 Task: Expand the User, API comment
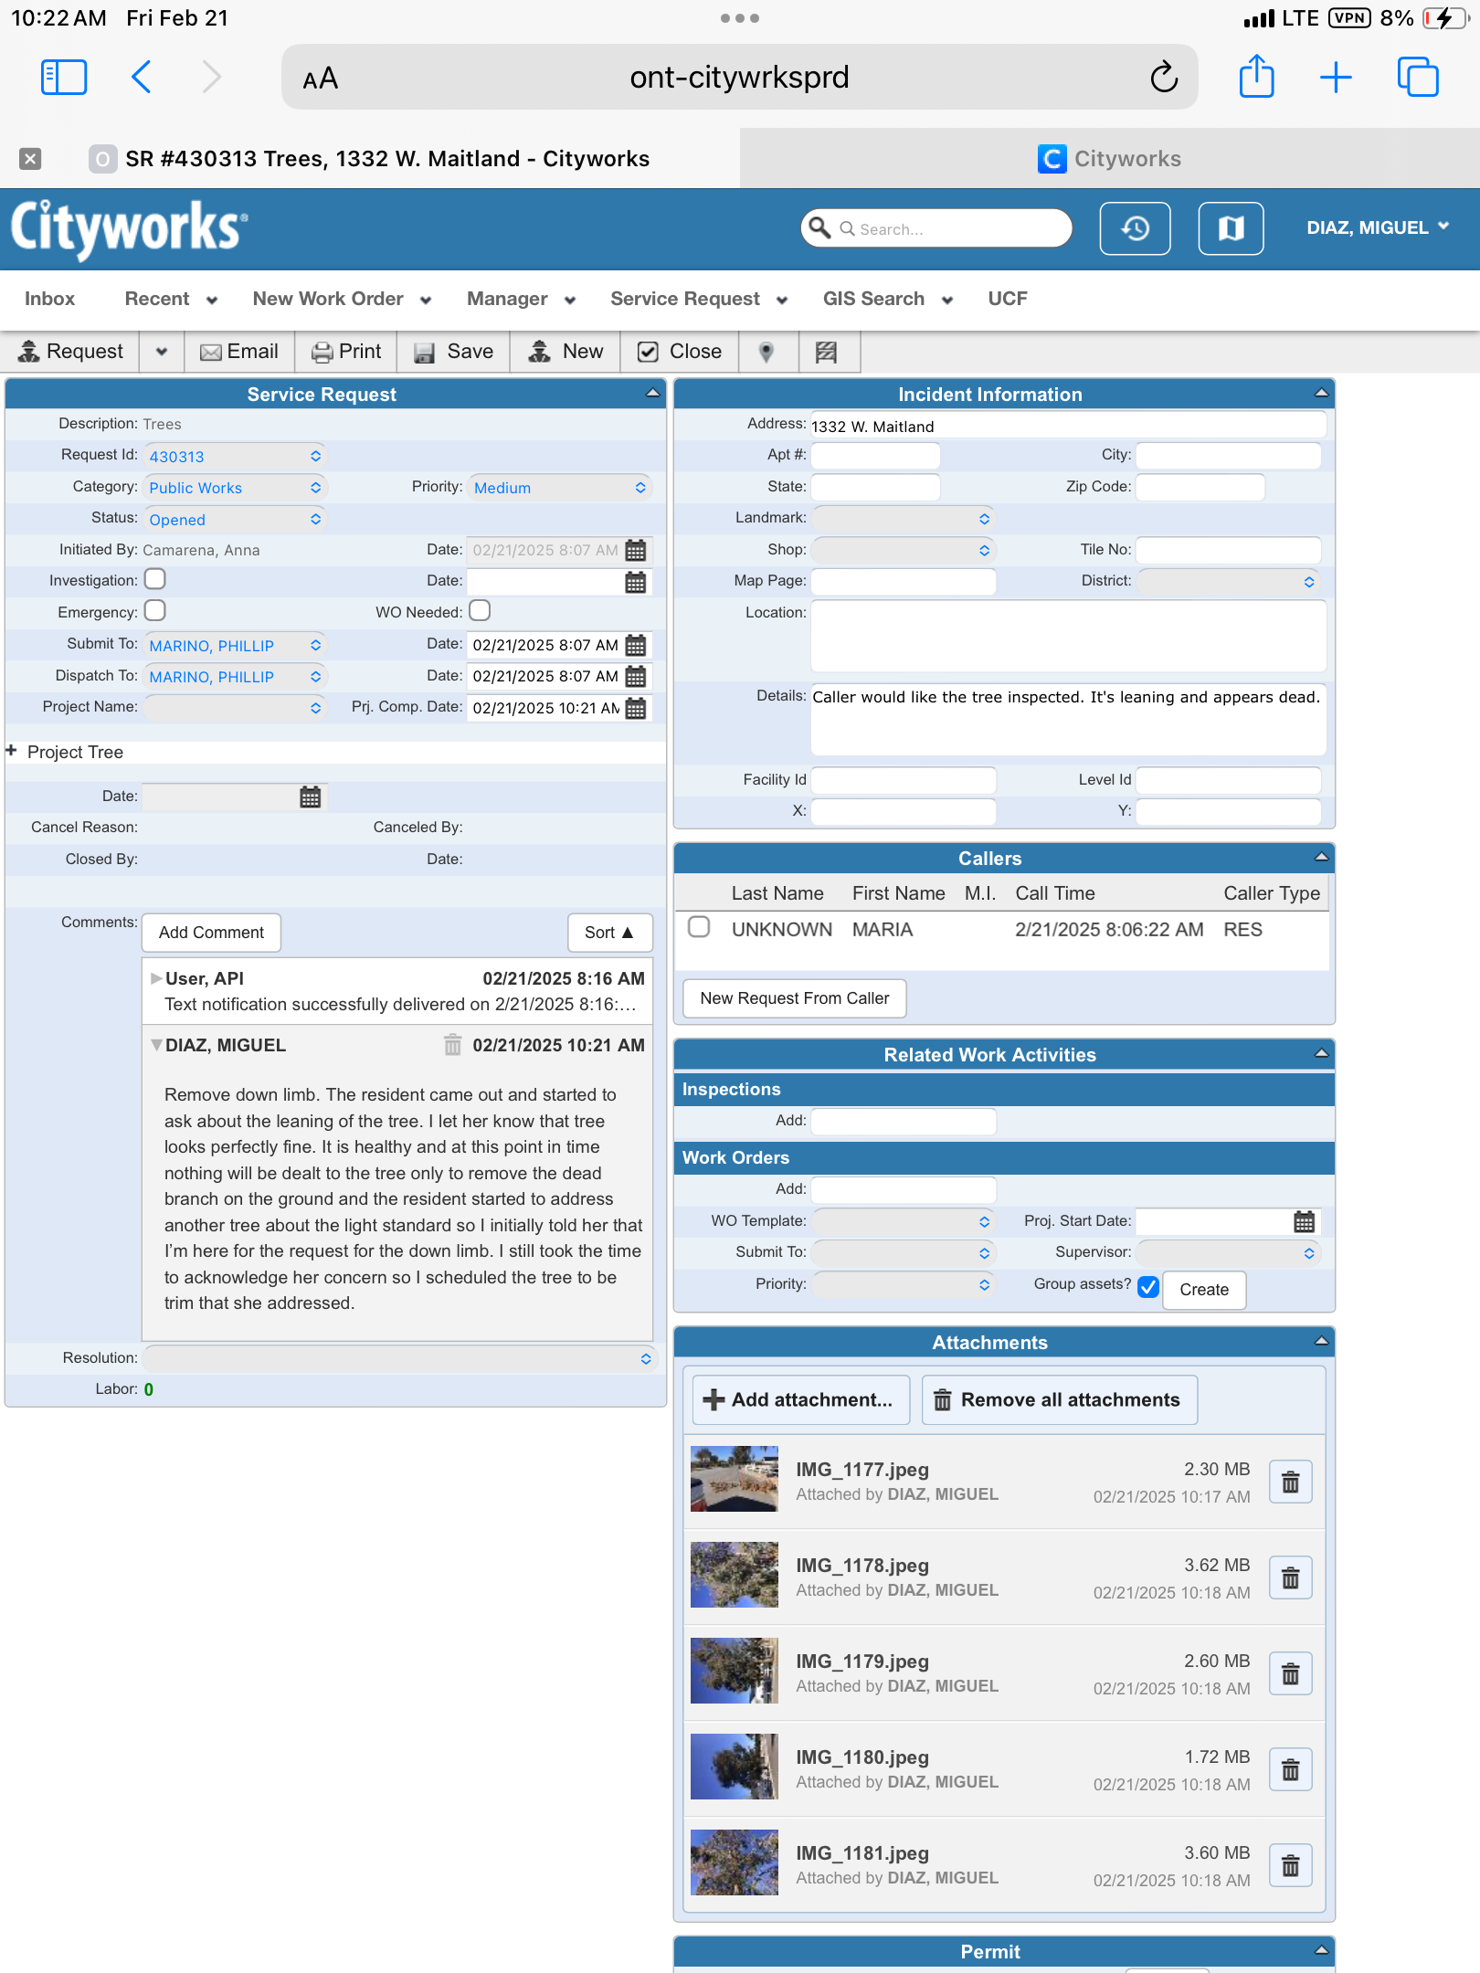(156, 978)
